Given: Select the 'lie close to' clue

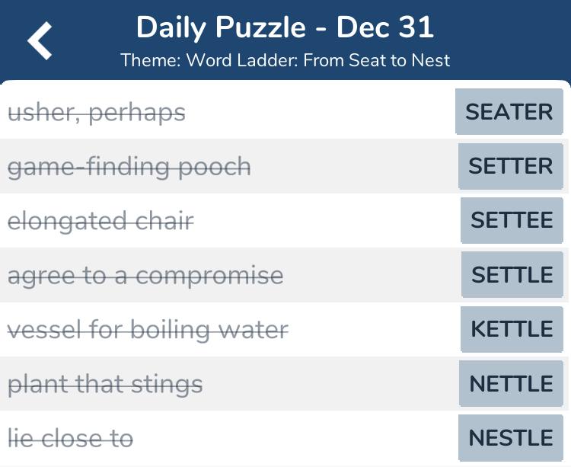Looking at the screenshot, I should click(x=70, y=439).
